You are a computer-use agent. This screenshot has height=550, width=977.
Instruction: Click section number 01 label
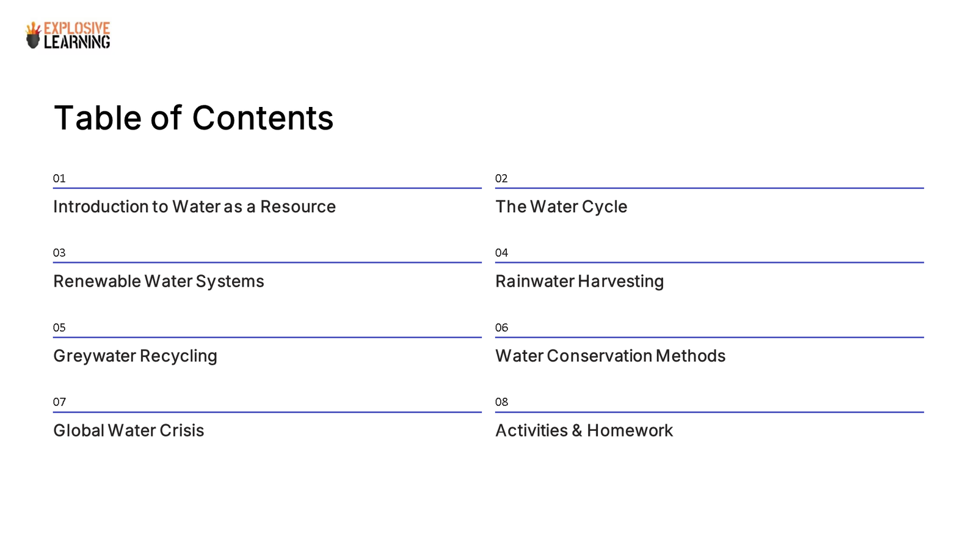pos(59,178)
